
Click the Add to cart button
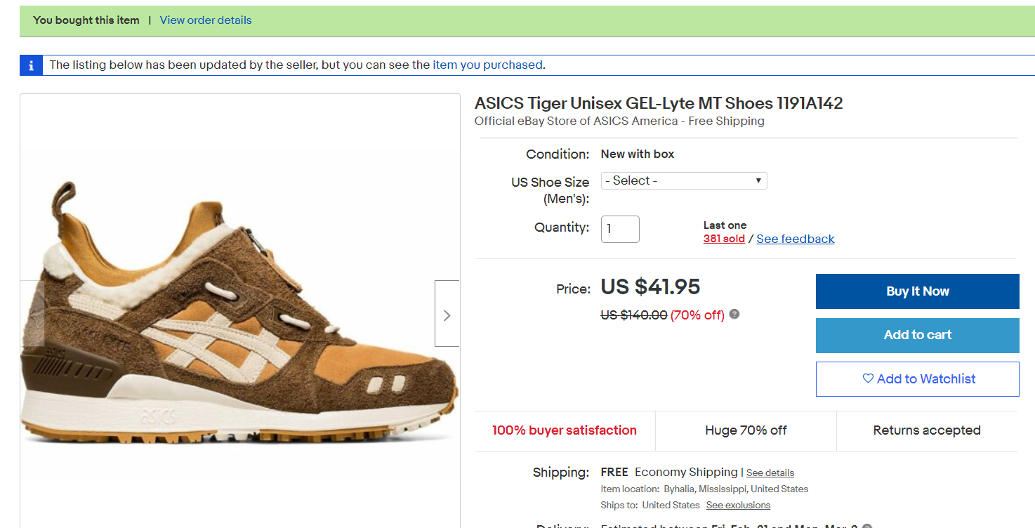click(917, 336)
